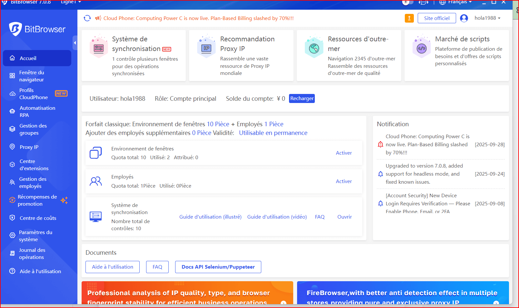The image size is (519, 308).
Task: Open the Ligne1 line selector dropdown
Action: tap(71, 2)
